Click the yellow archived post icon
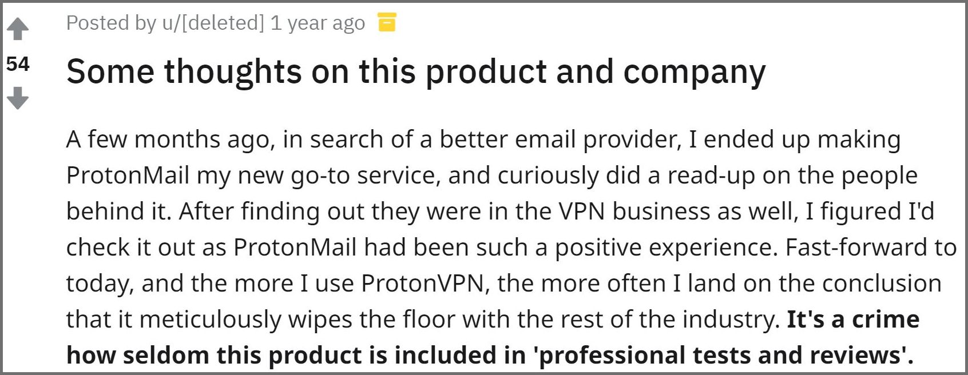The width and height of the screenshot is (968, 375). coord(387,22)
